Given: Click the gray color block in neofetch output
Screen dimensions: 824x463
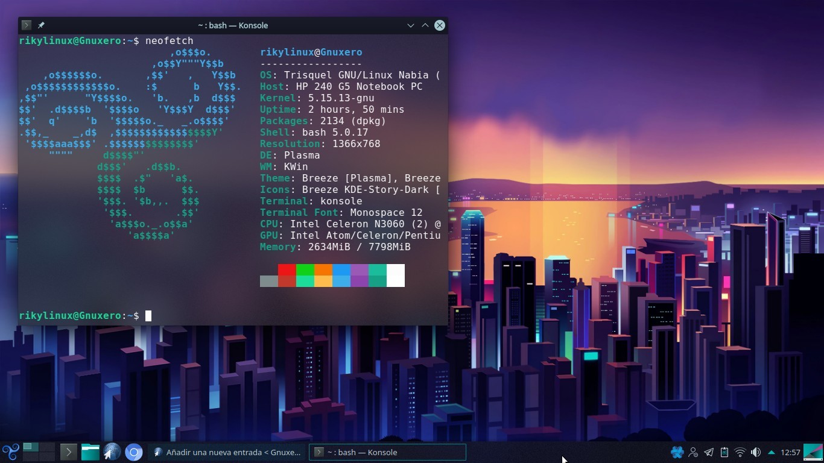Looking at the screenshot, I should point(269,281).
